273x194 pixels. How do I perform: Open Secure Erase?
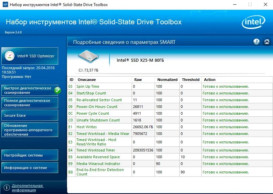click(x=30, y=115)
